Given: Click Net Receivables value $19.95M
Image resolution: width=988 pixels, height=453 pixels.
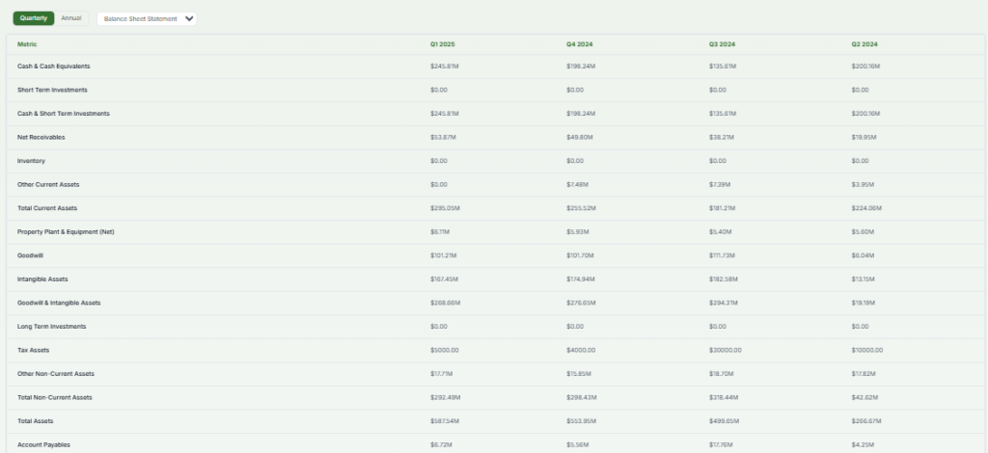Looking at the screenshot, I should pyautogui.click(x=864, y=137).
